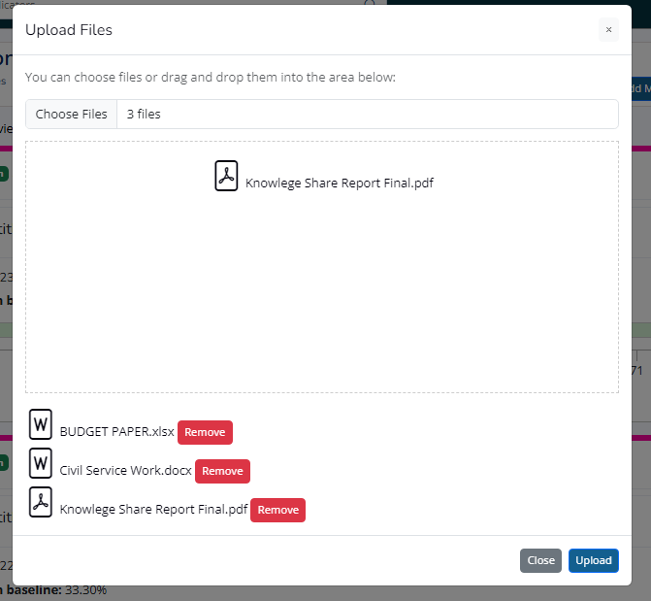Screen dimensions: 651x601
Task: Click the gray Close button
Action: coord(540,560)
